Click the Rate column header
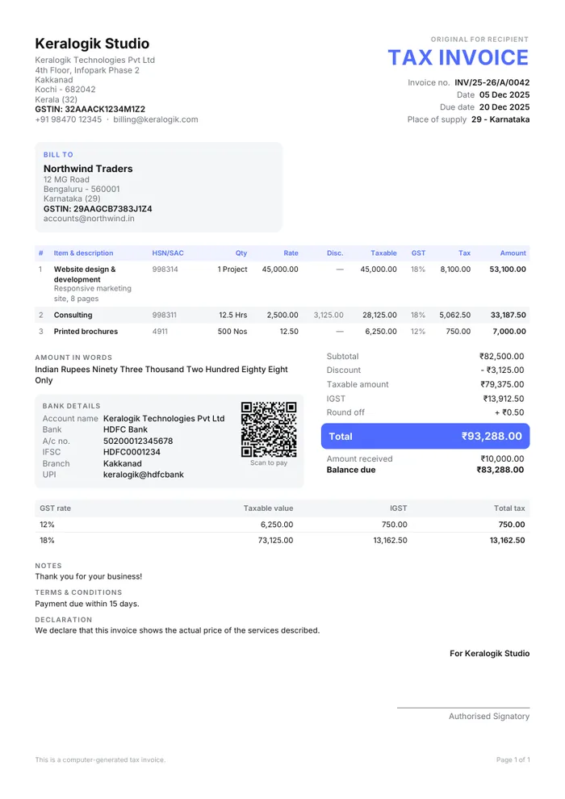Image resolution: width=565 pixels, height=799 pixels. pos(291,253)
